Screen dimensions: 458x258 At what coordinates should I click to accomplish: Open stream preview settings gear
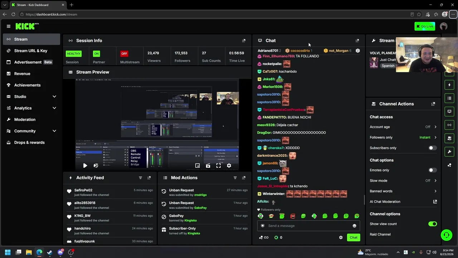point(229,166)
